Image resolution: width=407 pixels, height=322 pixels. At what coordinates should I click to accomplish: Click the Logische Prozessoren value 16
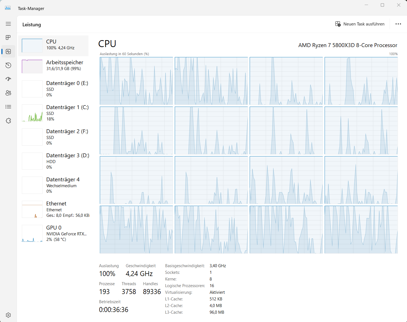212,286
